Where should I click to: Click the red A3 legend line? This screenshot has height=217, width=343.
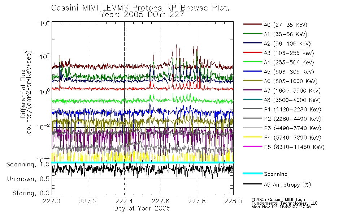pyautogui.click(x=252, y=52)
